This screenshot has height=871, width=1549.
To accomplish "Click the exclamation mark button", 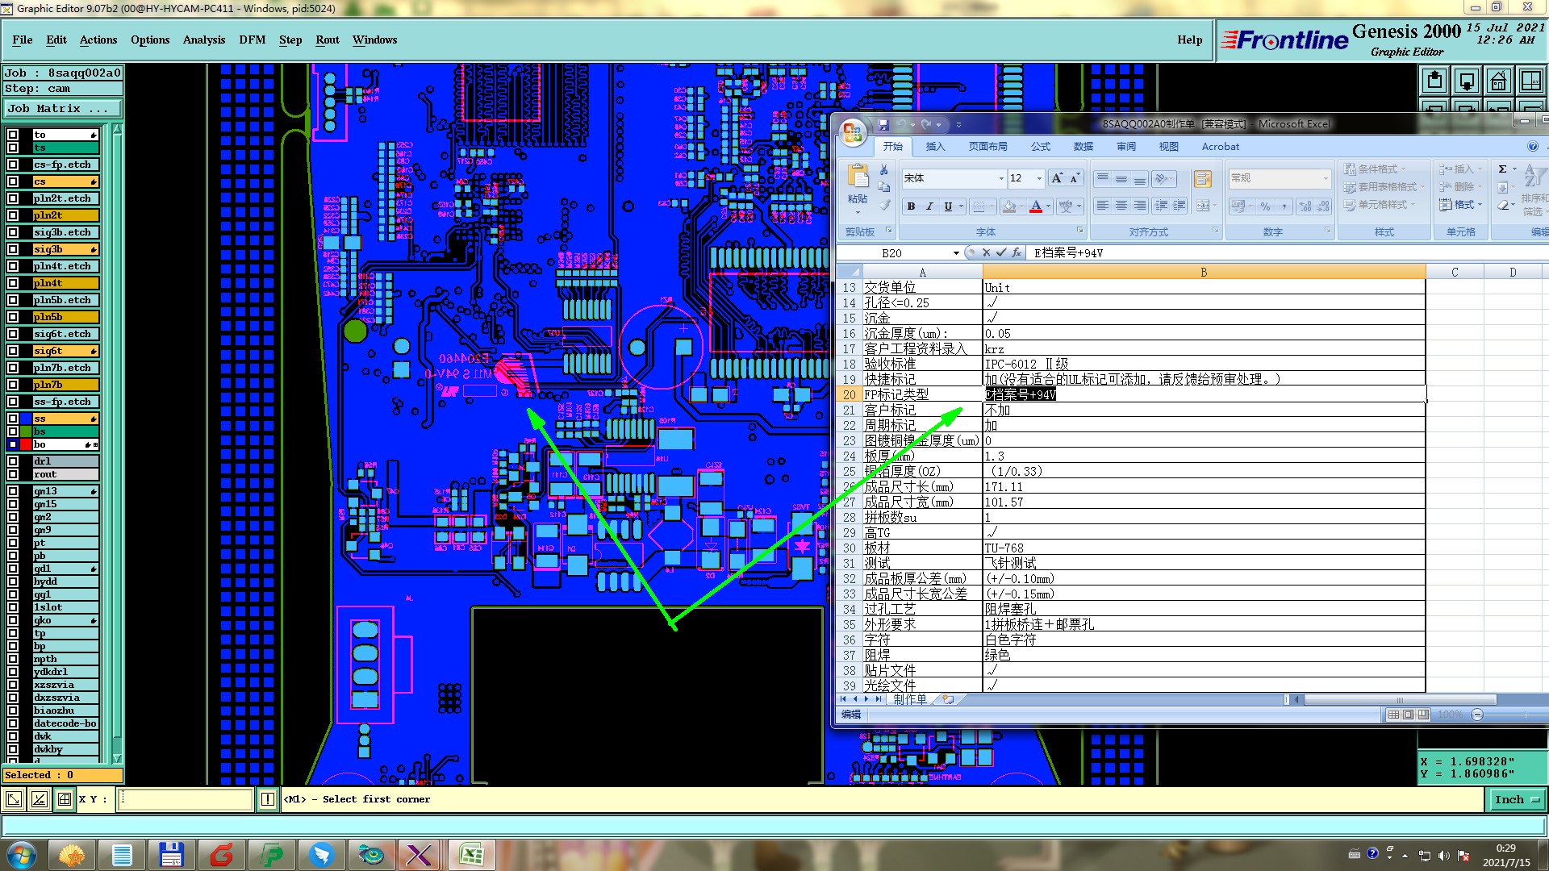I will [268, 799].
